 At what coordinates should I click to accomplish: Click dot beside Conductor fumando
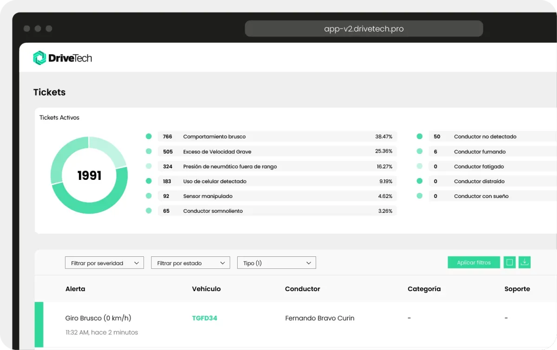tap(420, 152)
